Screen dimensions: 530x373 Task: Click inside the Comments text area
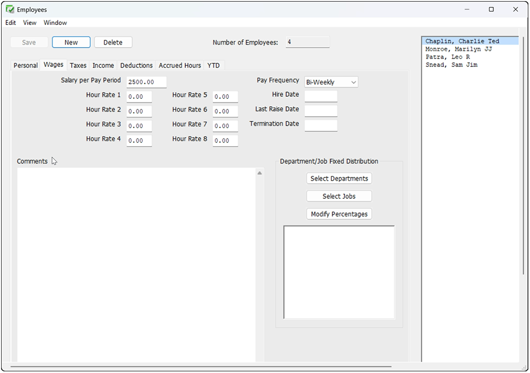[x=136, y=265]
